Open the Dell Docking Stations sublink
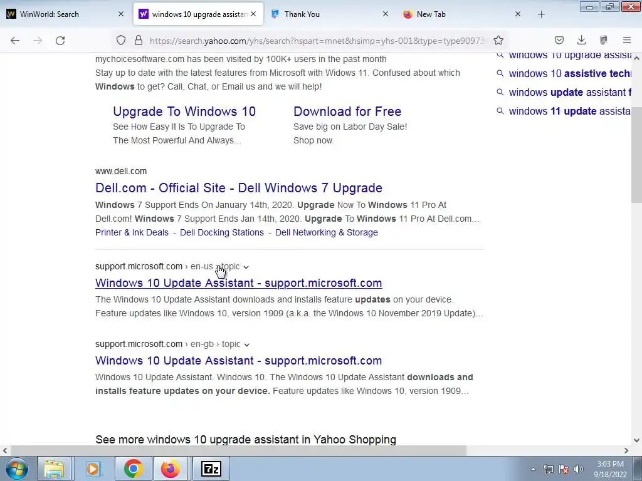Screen dimensions: 642x481 point(222,232)
